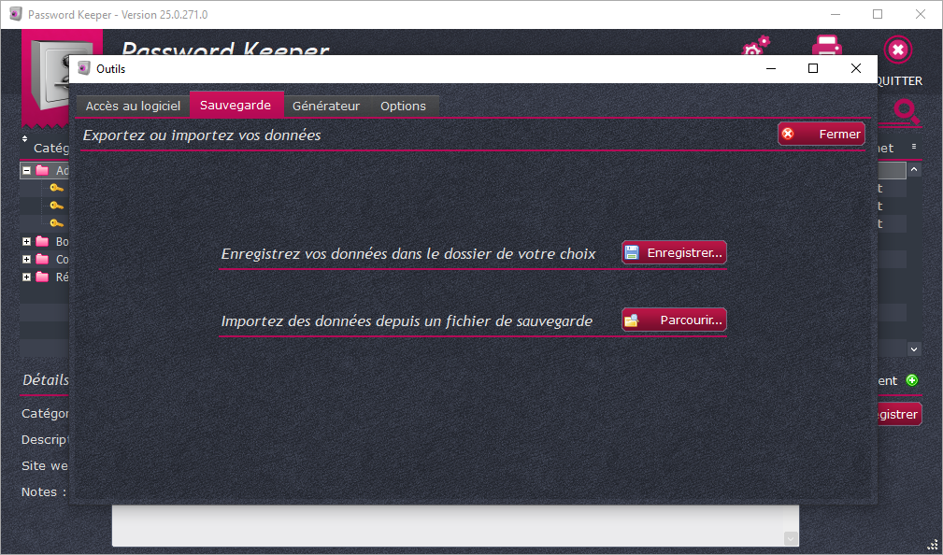Click inside the Notes text area
The height and width of the screenshot is (555, 943).
[x=455, y=525]
